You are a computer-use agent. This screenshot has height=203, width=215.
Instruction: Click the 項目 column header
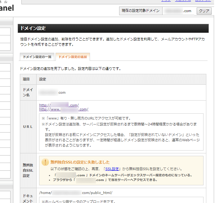click(26, 79)
